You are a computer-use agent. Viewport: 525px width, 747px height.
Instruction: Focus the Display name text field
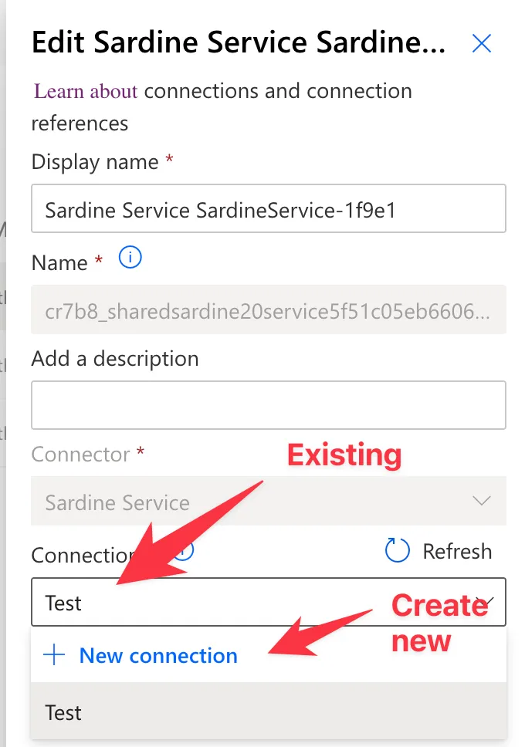tap(268, 210)
